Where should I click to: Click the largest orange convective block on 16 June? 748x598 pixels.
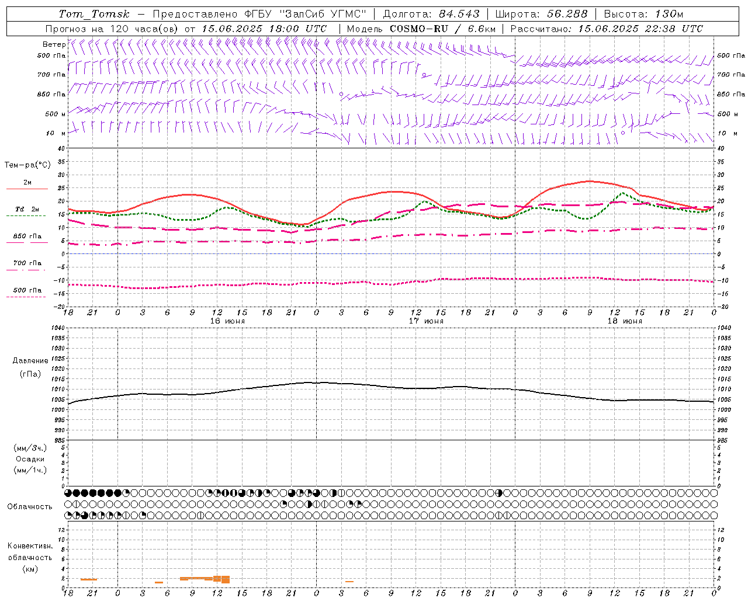pyautogui.click(x=226, y=579)
